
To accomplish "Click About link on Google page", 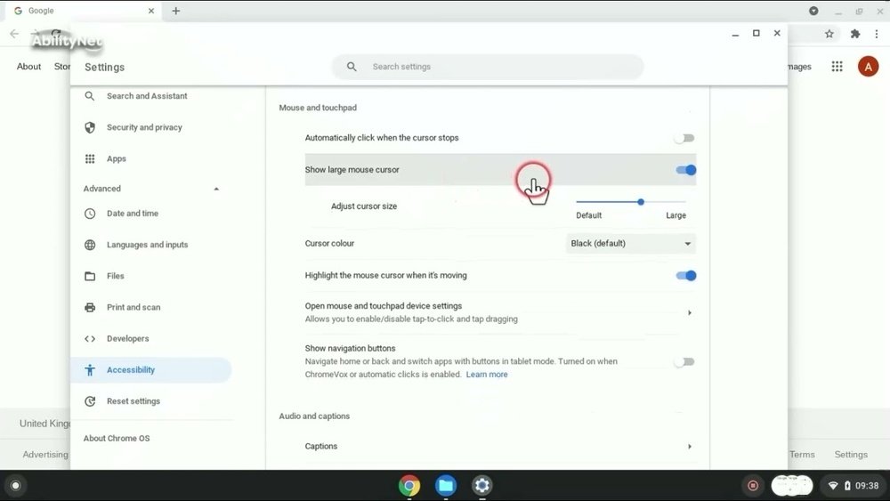I will 28,67.
